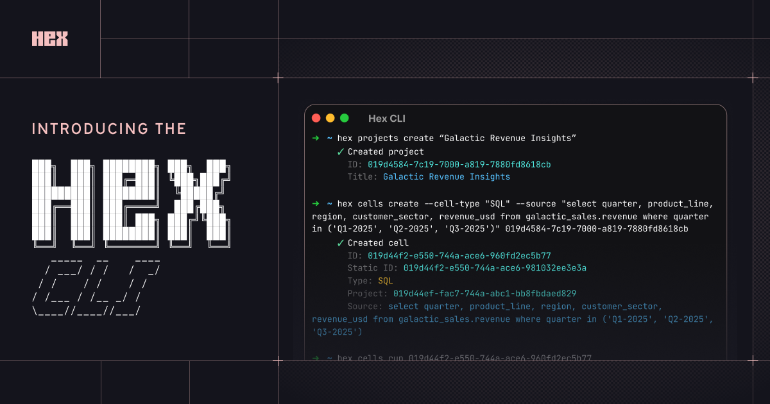Click the 'Source:' label in cell output

tap(365, 307)
